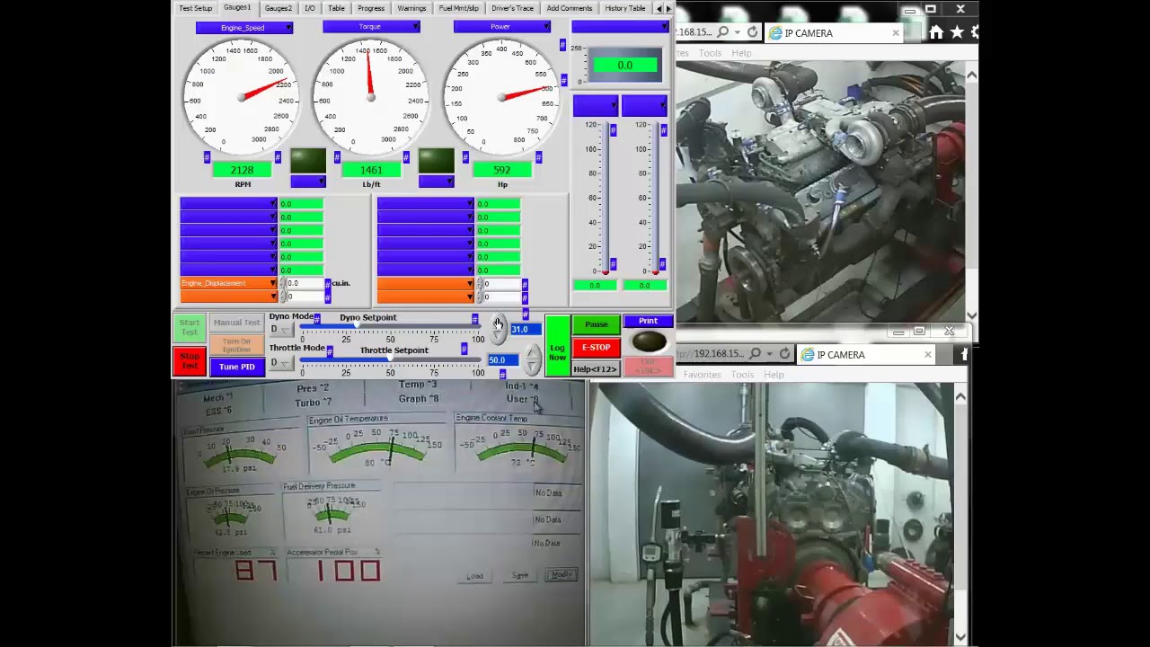The width and height of the screenshot is (1150, 647).
Task: Click the Print button
Action: click(648, 322)
